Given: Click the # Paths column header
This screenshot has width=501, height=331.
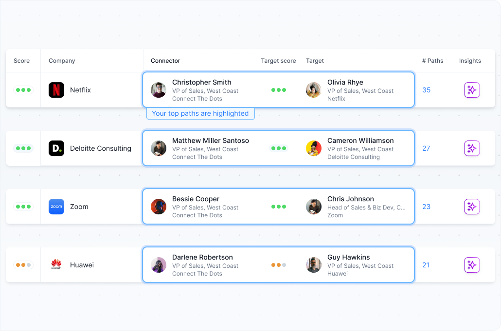Looking at the screenshot, I should click(x=432, y=61).
